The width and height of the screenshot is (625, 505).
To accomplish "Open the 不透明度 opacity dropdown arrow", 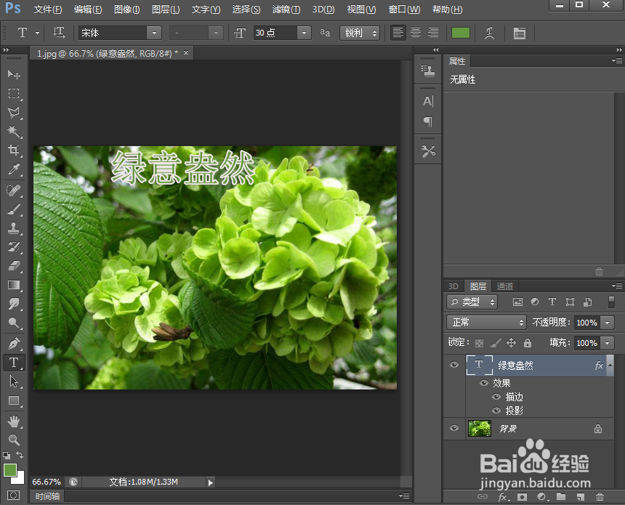I will [607, 323].
